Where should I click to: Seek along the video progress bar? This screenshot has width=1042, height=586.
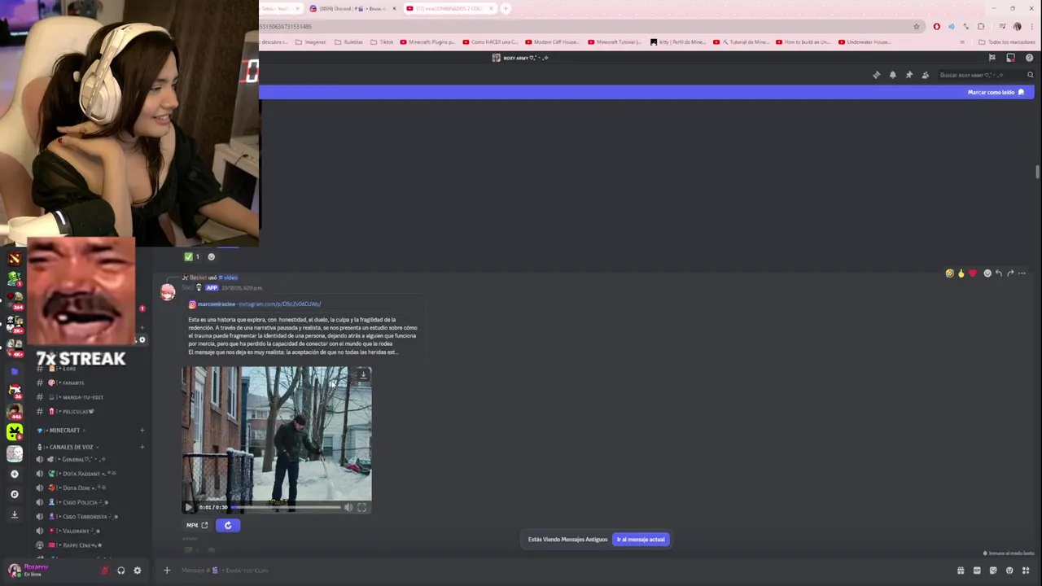pos(286,507)
